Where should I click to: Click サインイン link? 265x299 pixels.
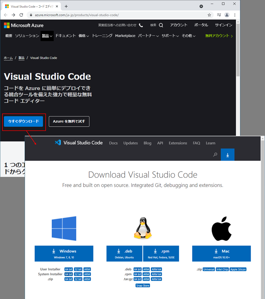coord(224,25)
